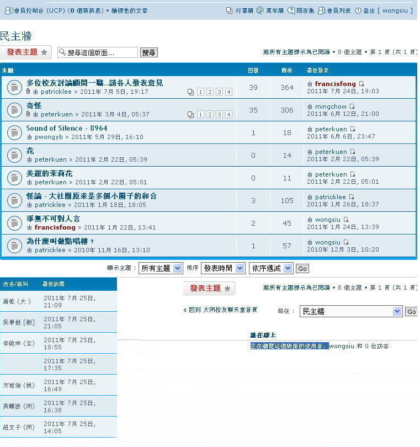This screenshot has width=420, height=447.
Task: Click the logout power icon
Action: [358, 10]
